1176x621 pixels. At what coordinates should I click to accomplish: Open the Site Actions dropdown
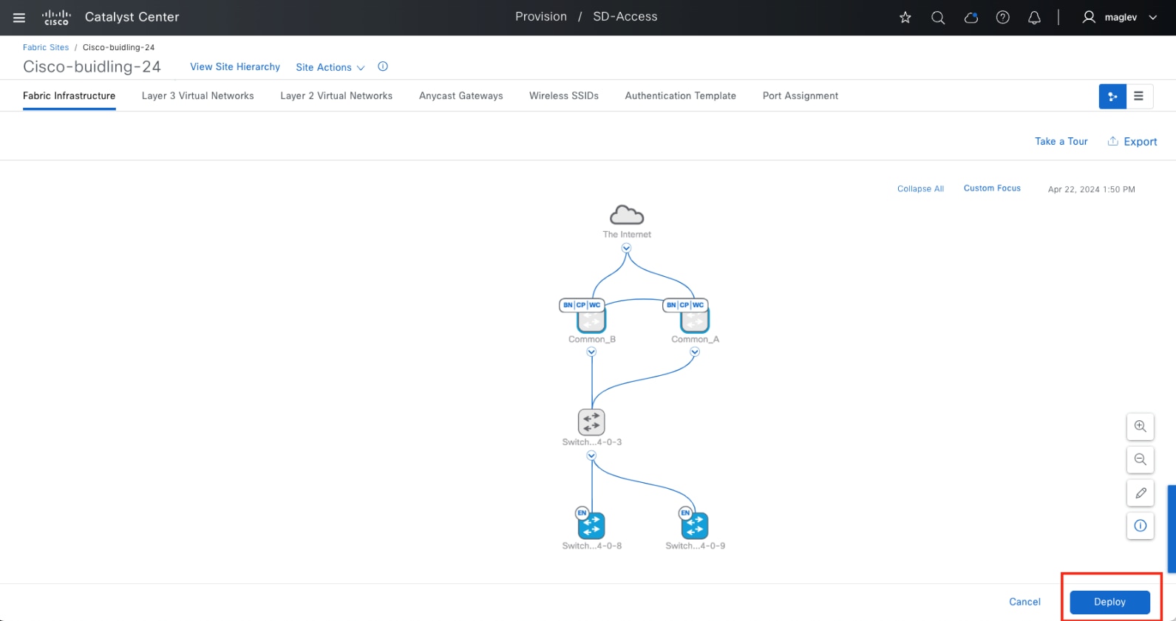pos(330,67)
